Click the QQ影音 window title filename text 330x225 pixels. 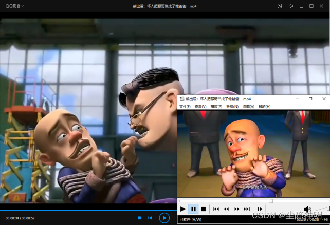click(x=164, y=6)
